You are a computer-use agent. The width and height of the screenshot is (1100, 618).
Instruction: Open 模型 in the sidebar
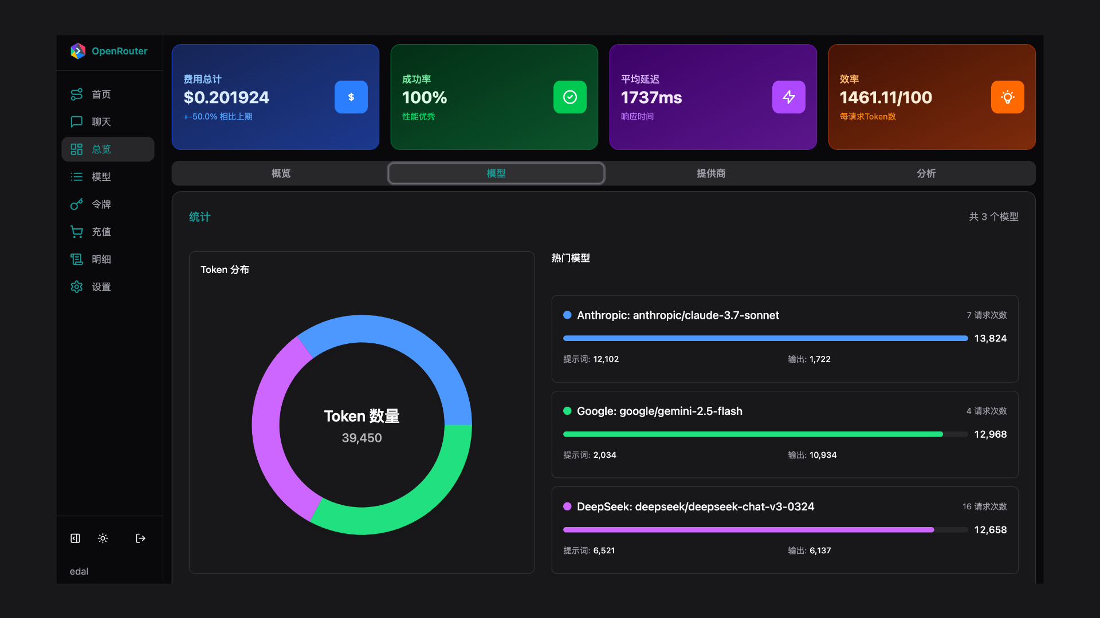pyautogui.click(x=108, y=177)
